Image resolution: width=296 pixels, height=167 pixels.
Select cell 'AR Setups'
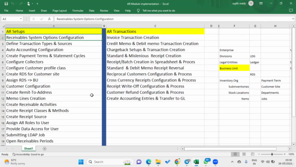click(x=54, y=32)
